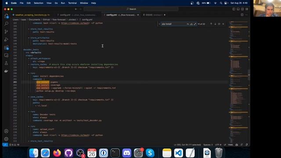Click the 'GitHub' breadcrumb segment
Screen dimensions: 281x158
(x=46, y=19)
